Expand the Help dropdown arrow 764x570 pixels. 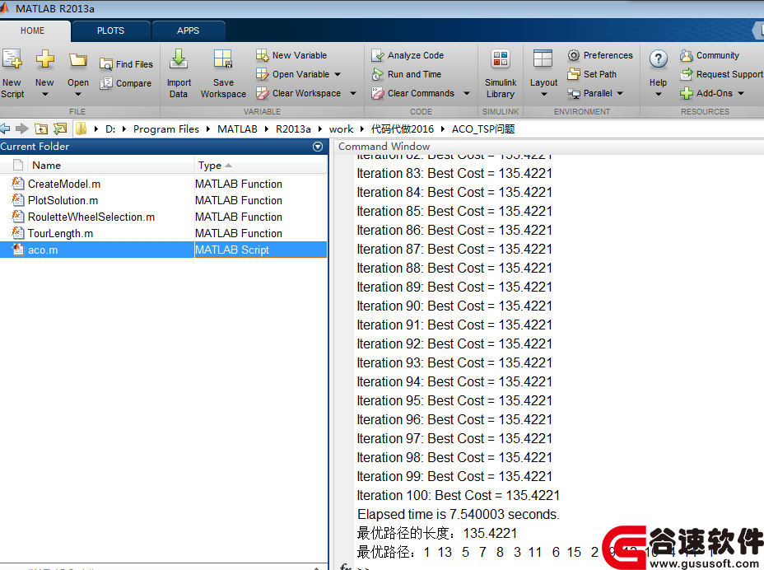(x=659, y=94)
